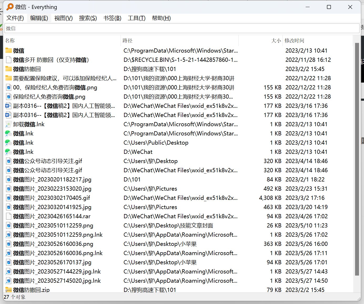
Task: Click the search box containing 微信
Action: coord(182,28)
